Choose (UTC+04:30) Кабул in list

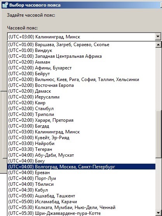(x=81, y=190)
